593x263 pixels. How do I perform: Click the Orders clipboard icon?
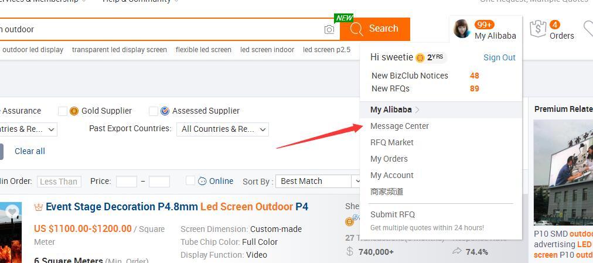[538, 29]
